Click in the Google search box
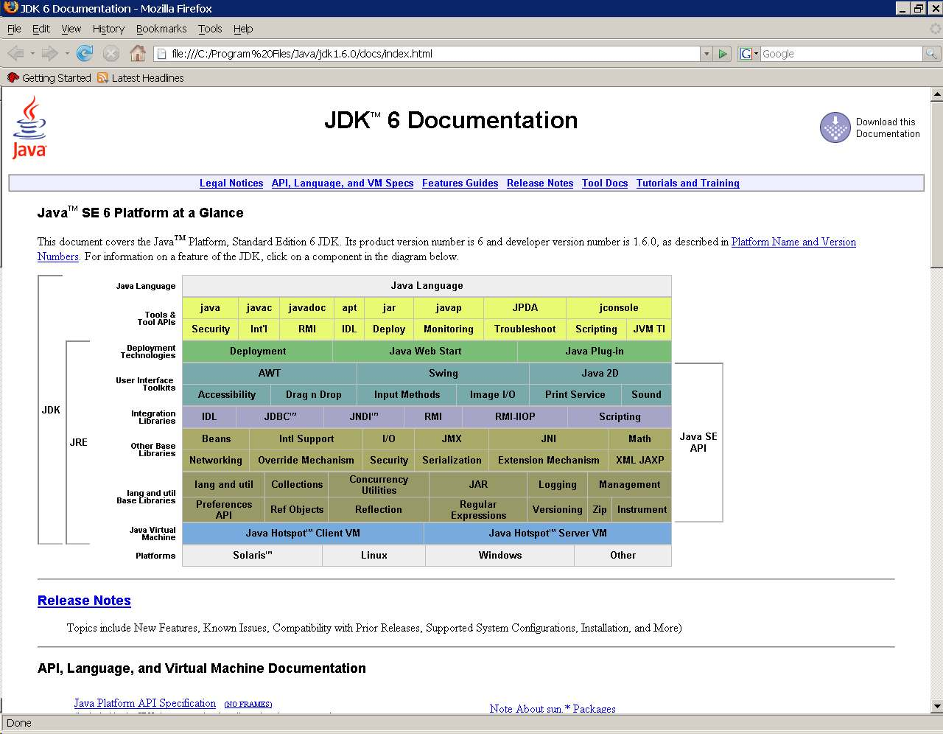Image resolution: width=943 pixels, height=734 pixels. pos(841,54)
